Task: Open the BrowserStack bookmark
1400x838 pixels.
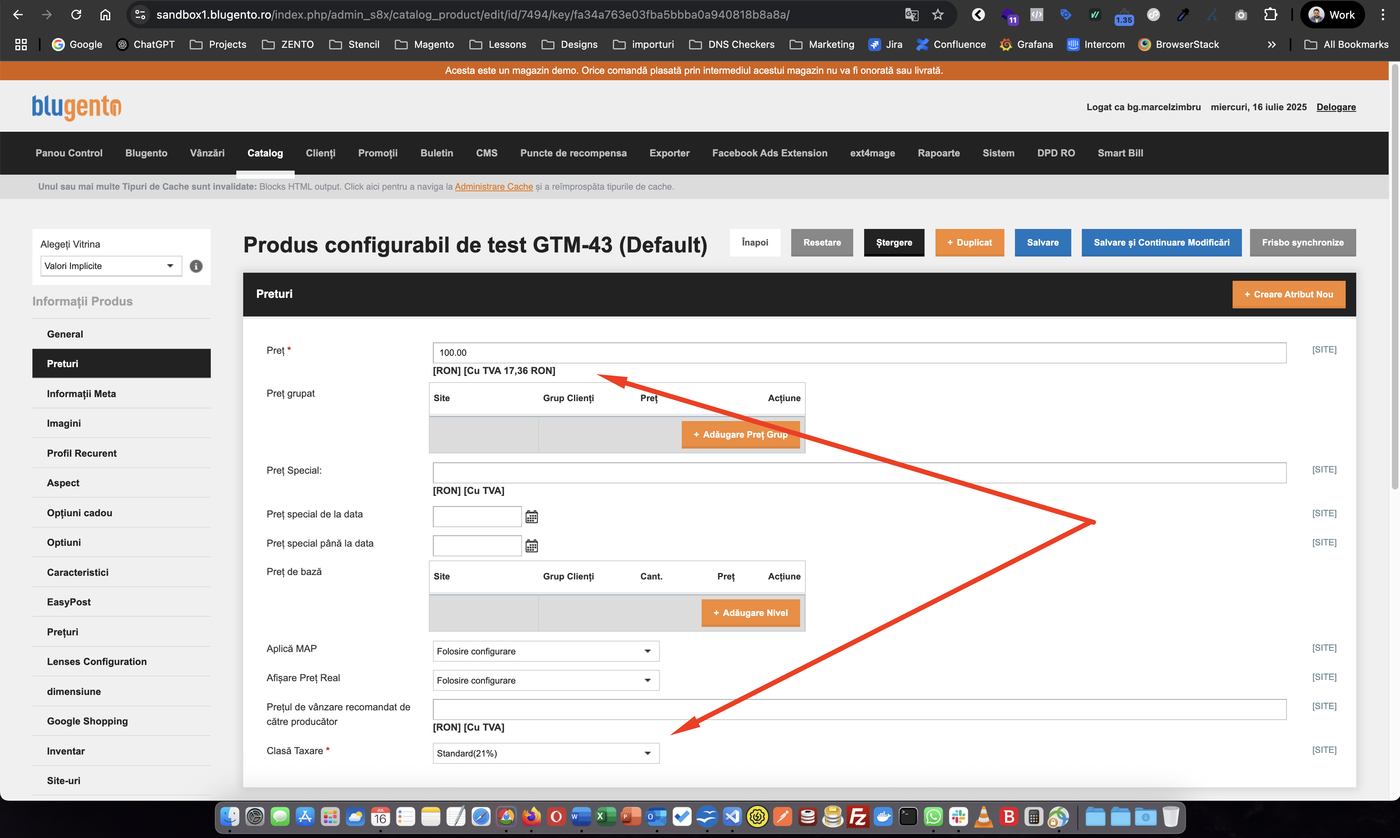Action: click(x=1179, y=45)
